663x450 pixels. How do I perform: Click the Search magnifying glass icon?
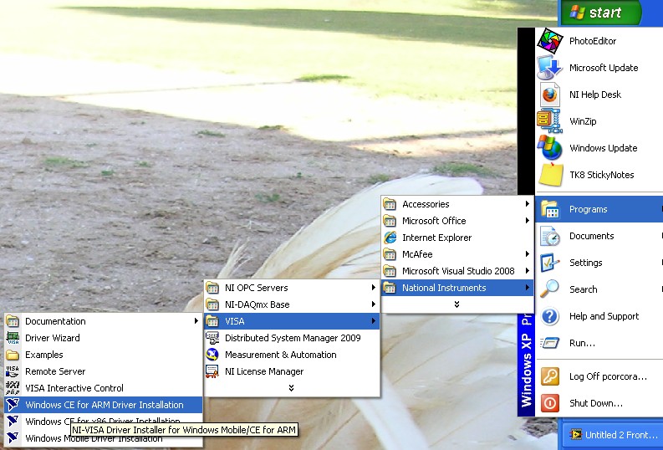pos(549,289)
